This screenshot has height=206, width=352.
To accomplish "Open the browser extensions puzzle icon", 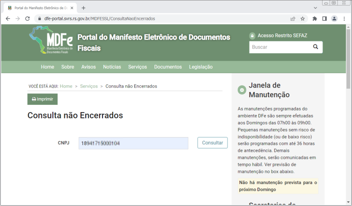I will (315, 18).
